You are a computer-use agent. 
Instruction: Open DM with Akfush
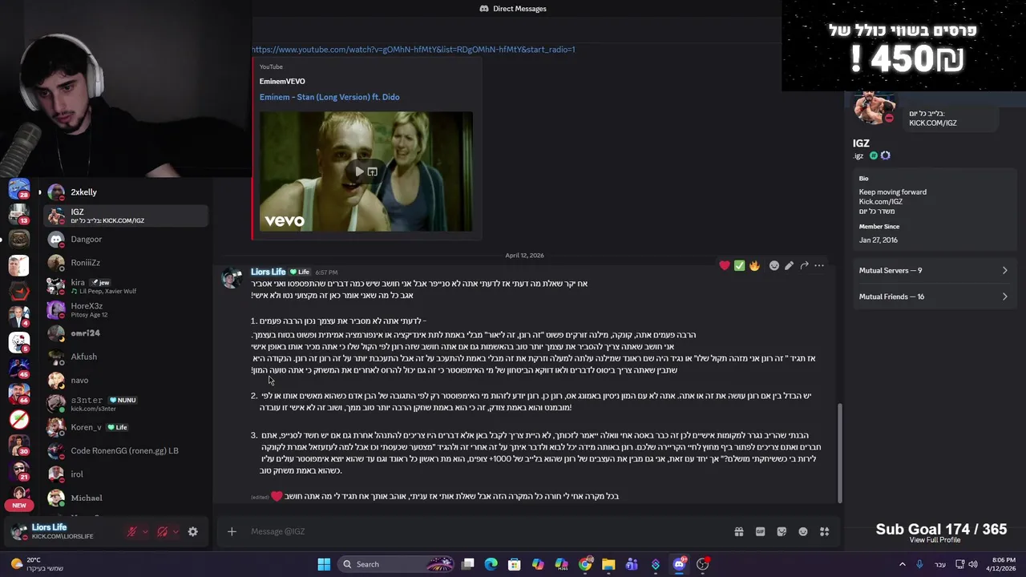click(x=125, y=357)
